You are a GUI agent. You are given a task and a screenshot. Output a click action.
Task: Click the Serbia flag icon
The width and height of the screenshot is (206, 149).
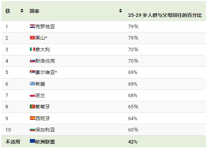point(32,72)
